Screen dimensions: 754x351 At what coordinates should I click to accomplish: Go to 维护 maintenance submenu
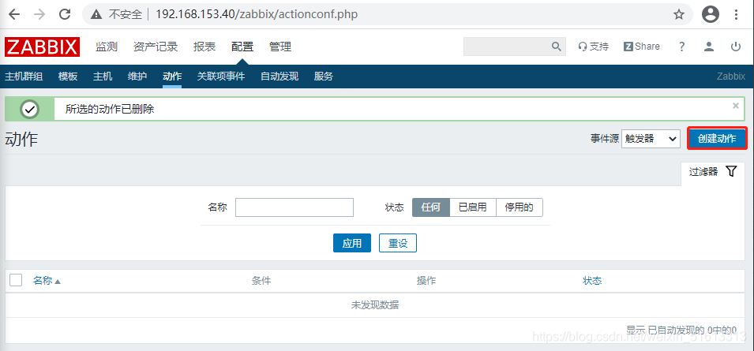(x=137, y=77)
